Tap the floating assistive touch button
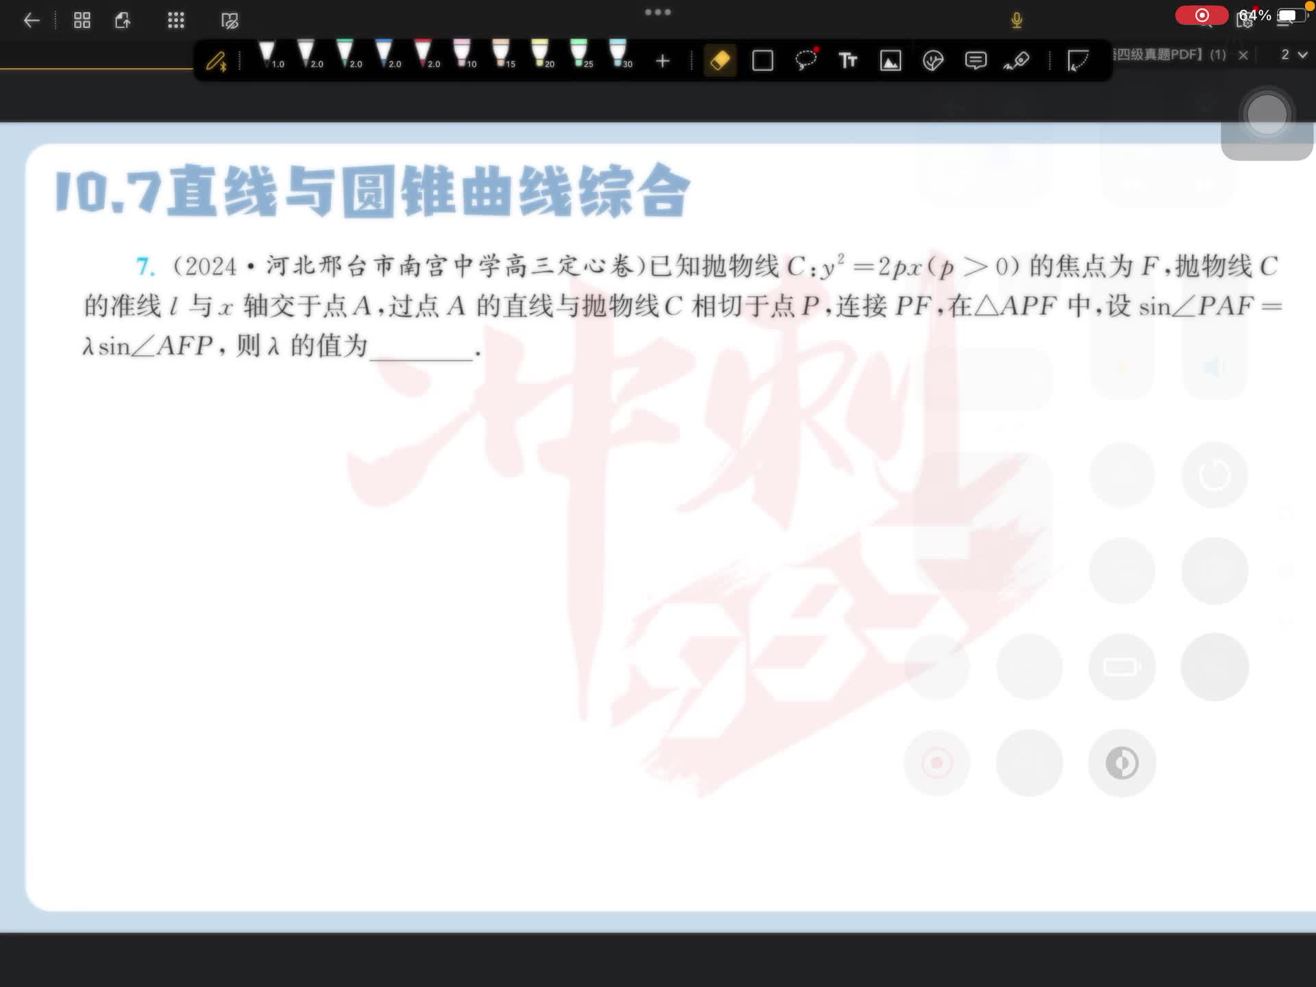 pyautogui.click(x=1266, y=114)
